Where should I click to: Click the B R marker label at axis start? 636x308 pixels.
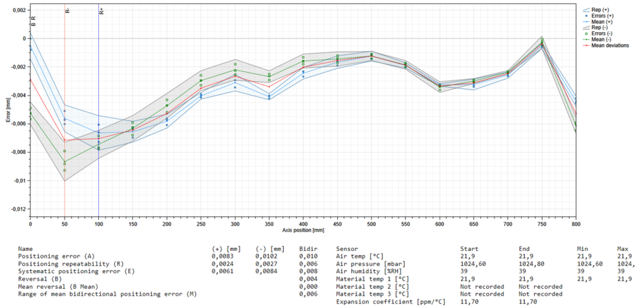point(34,21)
